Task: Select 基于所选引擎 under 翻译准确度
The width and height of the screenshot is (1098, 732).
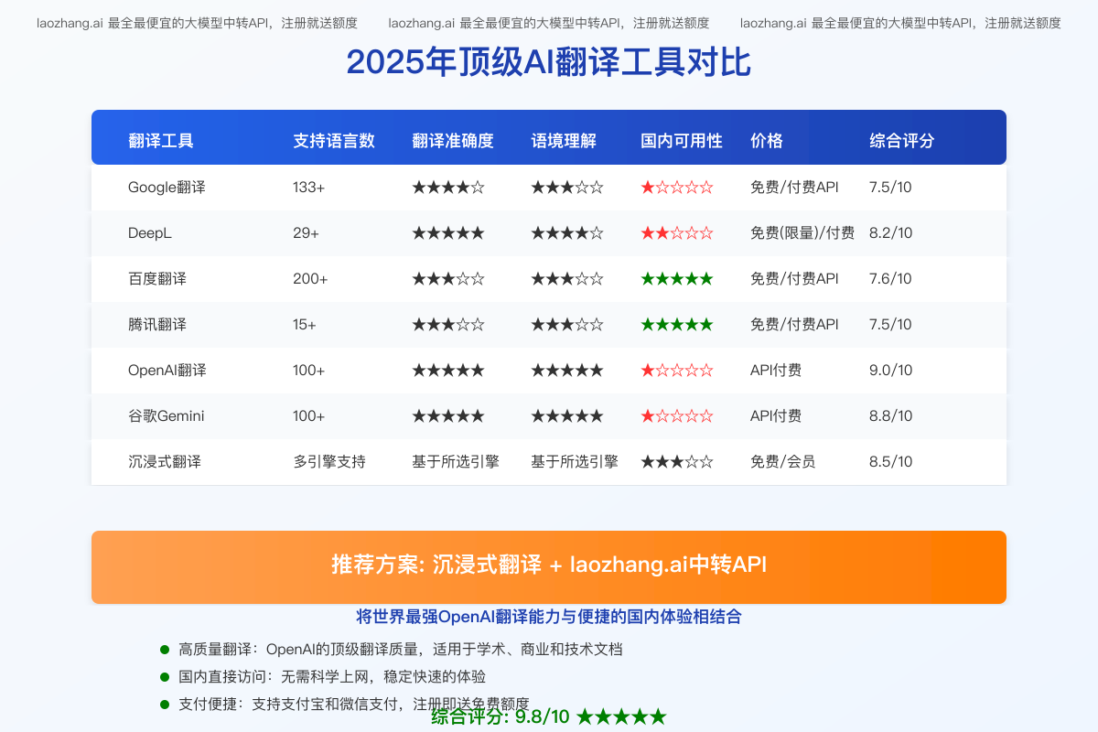Action: click(456, 462)
